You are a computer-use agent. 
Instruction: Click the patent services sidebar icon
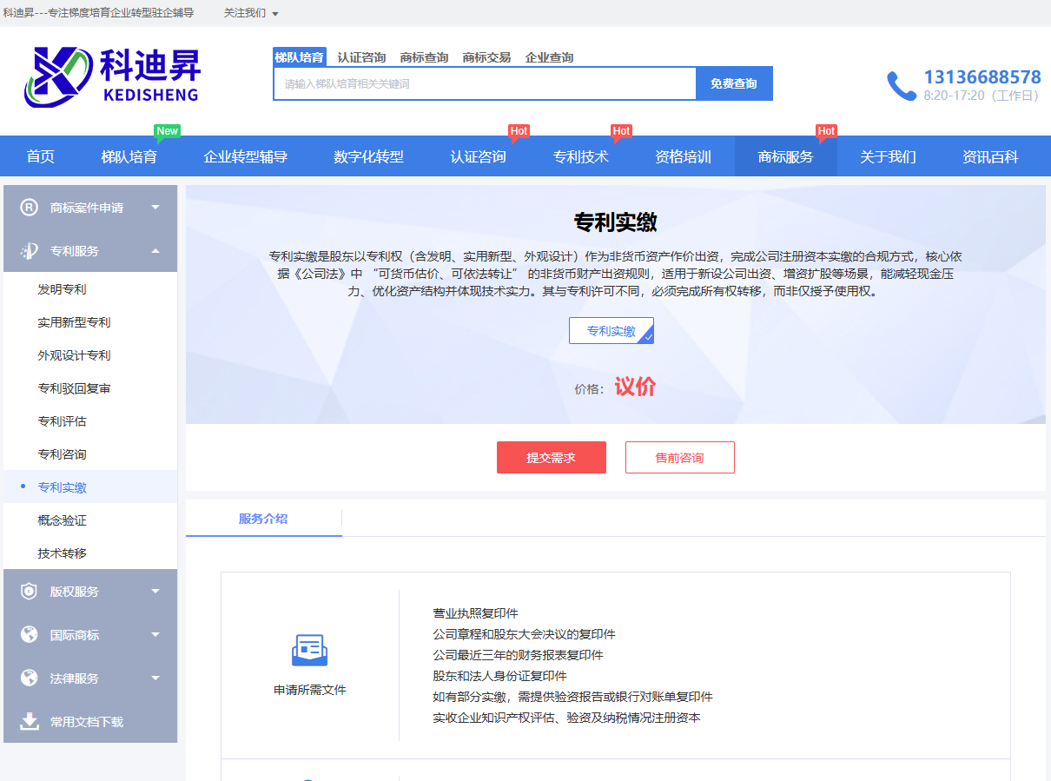coord(30,251)
